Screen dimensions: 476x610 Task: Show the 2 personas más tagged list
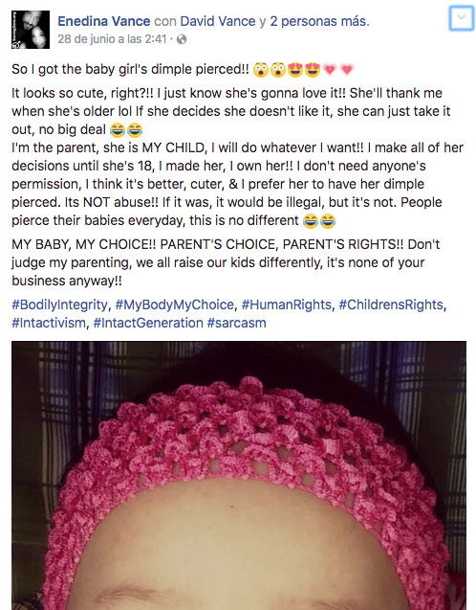pos(319,21)
